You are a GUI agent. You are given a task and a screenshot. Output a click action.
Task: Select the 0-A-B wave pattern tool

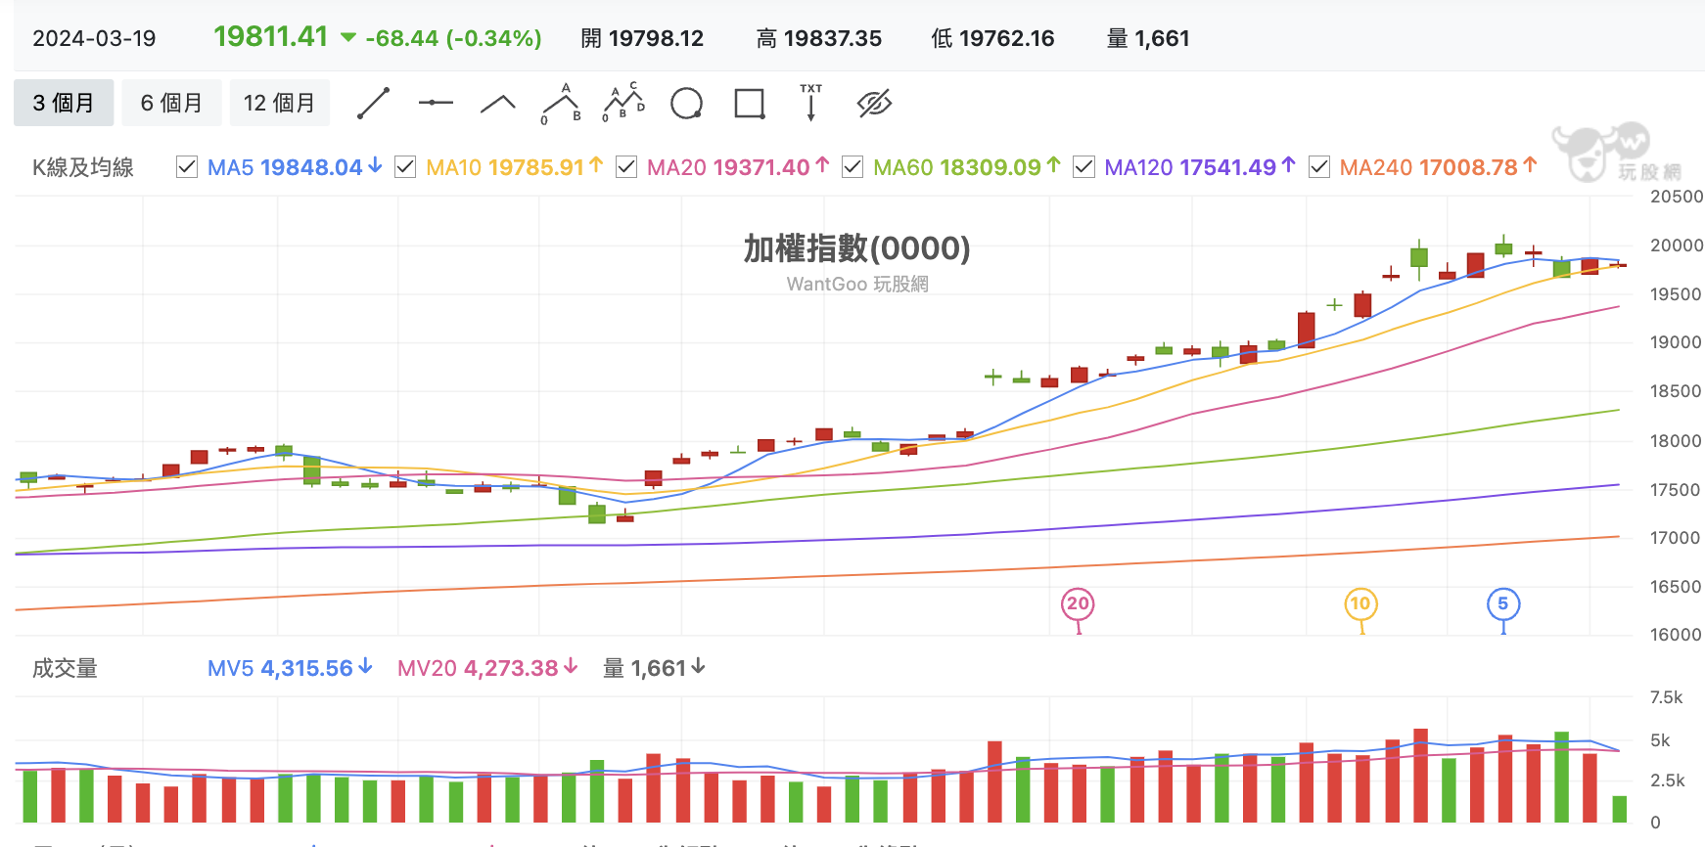562,104
